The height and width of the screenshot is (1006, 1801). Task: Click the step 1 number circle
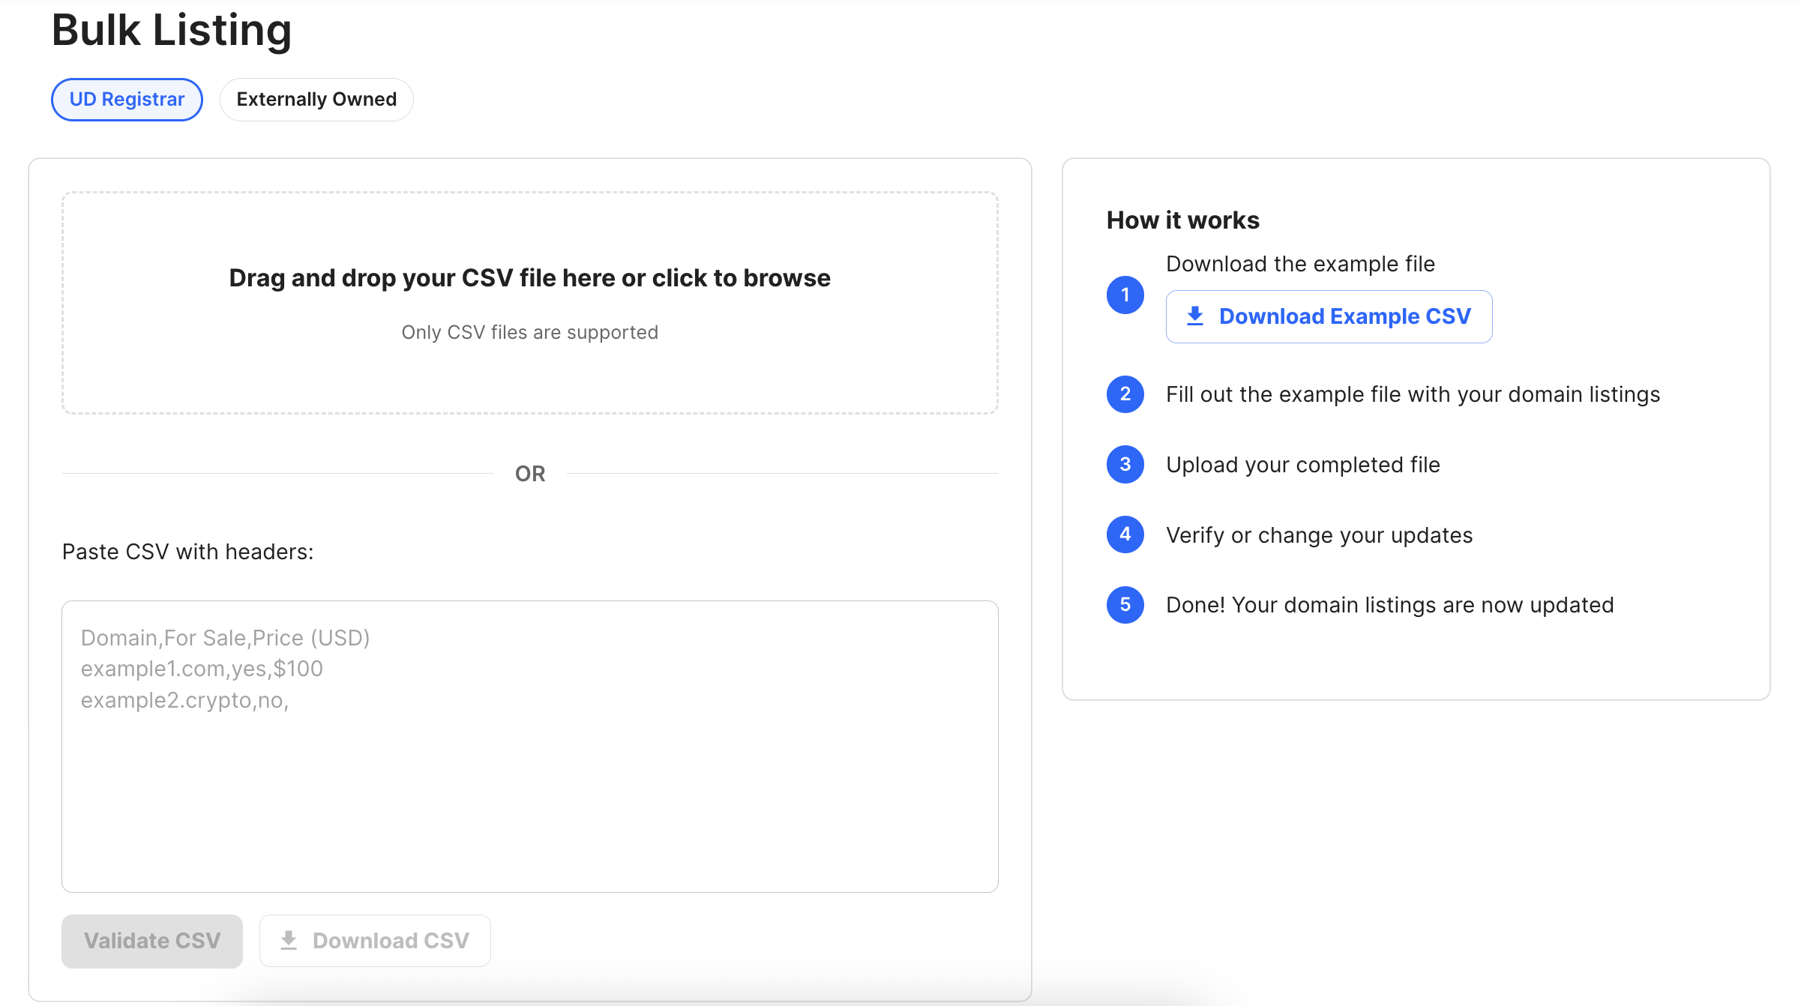click(x=1125, y=295)
